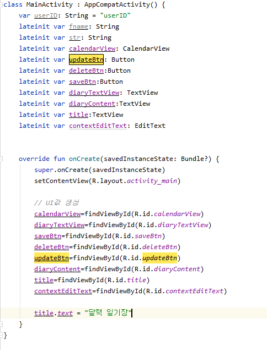Click contextEditText in the lateinit declaration
Image resolution: width=267 pixels, height=350 pixels.
pyautogui.click(x=98, y=126)
